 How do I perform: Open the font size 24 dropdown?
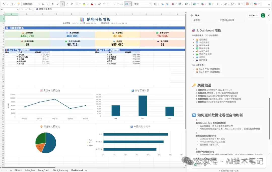tap(48, 4)
